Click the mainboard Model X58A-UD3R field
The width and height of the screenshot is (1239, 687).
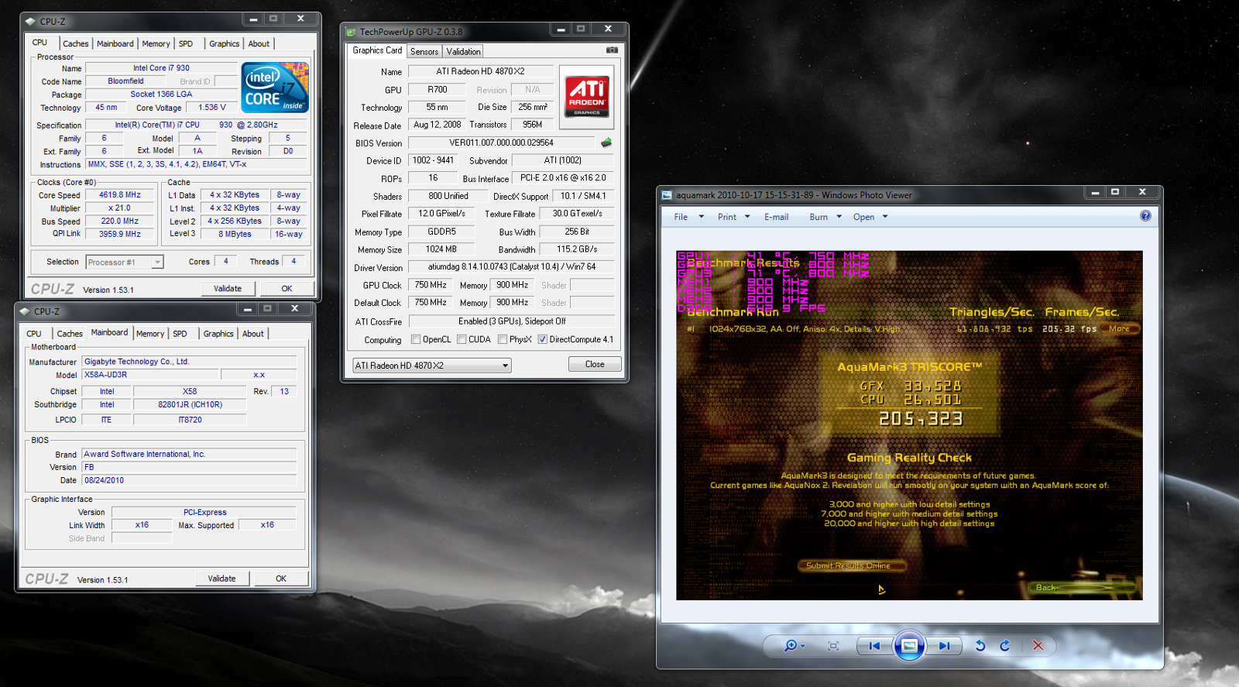coord(150,375)
